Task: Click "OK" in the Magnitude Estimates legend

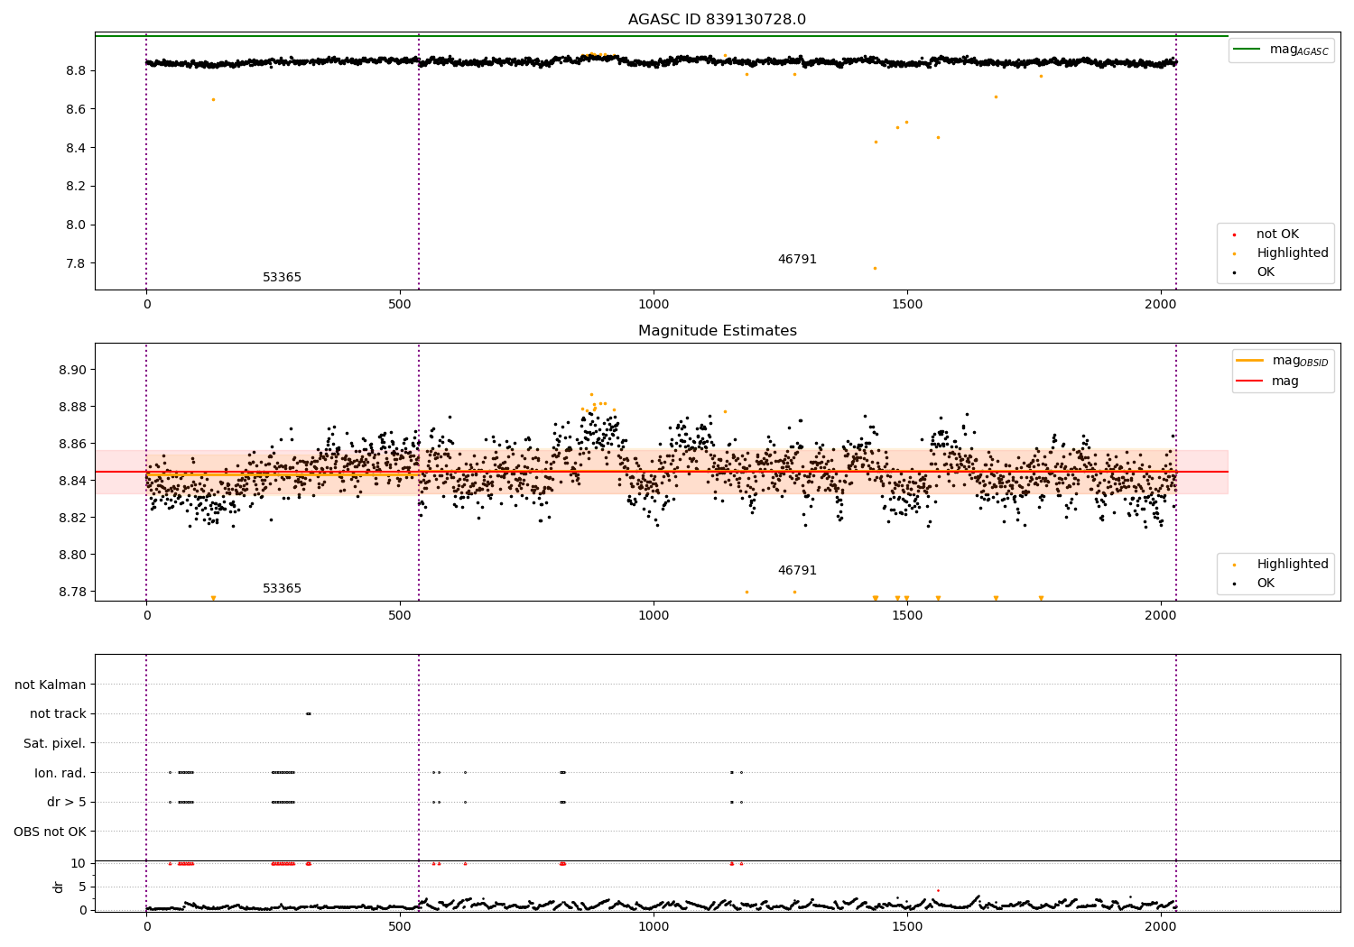Action: (x=1265, y=584)
